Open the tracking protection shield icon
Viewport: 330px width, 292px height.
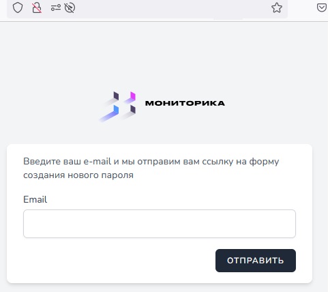coord(18,8)
